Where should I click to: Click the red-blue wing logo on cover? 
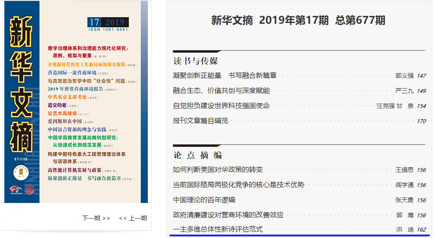[x=16, y=190]
